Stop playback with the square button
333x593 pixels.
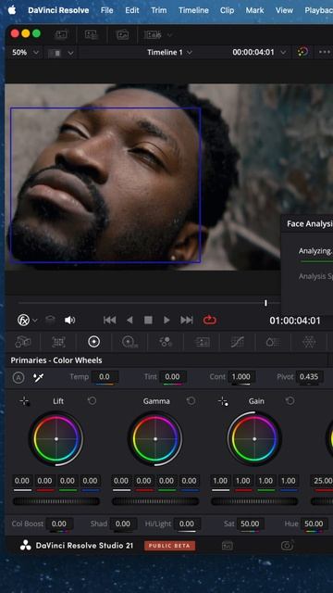coord(148,321)
